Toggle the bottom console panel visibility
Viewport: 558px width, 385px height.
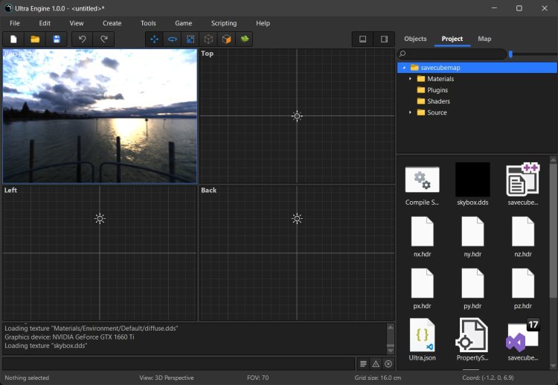[362, 39]
